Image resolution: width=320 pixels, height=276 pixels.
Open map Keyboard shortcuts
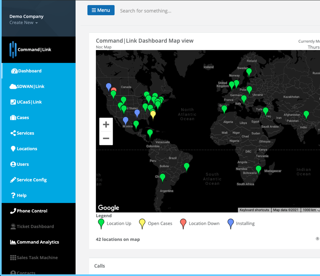click(x=254, y=210)
